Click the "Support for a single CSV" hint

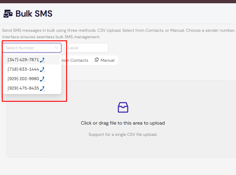pos(123,135)
